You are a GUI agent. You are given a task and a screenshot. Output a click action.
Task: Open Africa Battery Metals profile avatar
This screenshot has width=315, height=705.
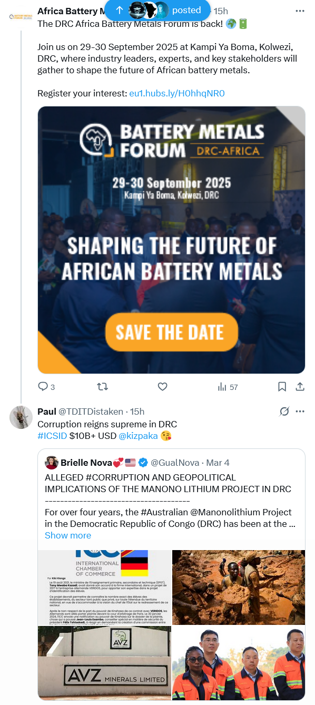[21, 17]
